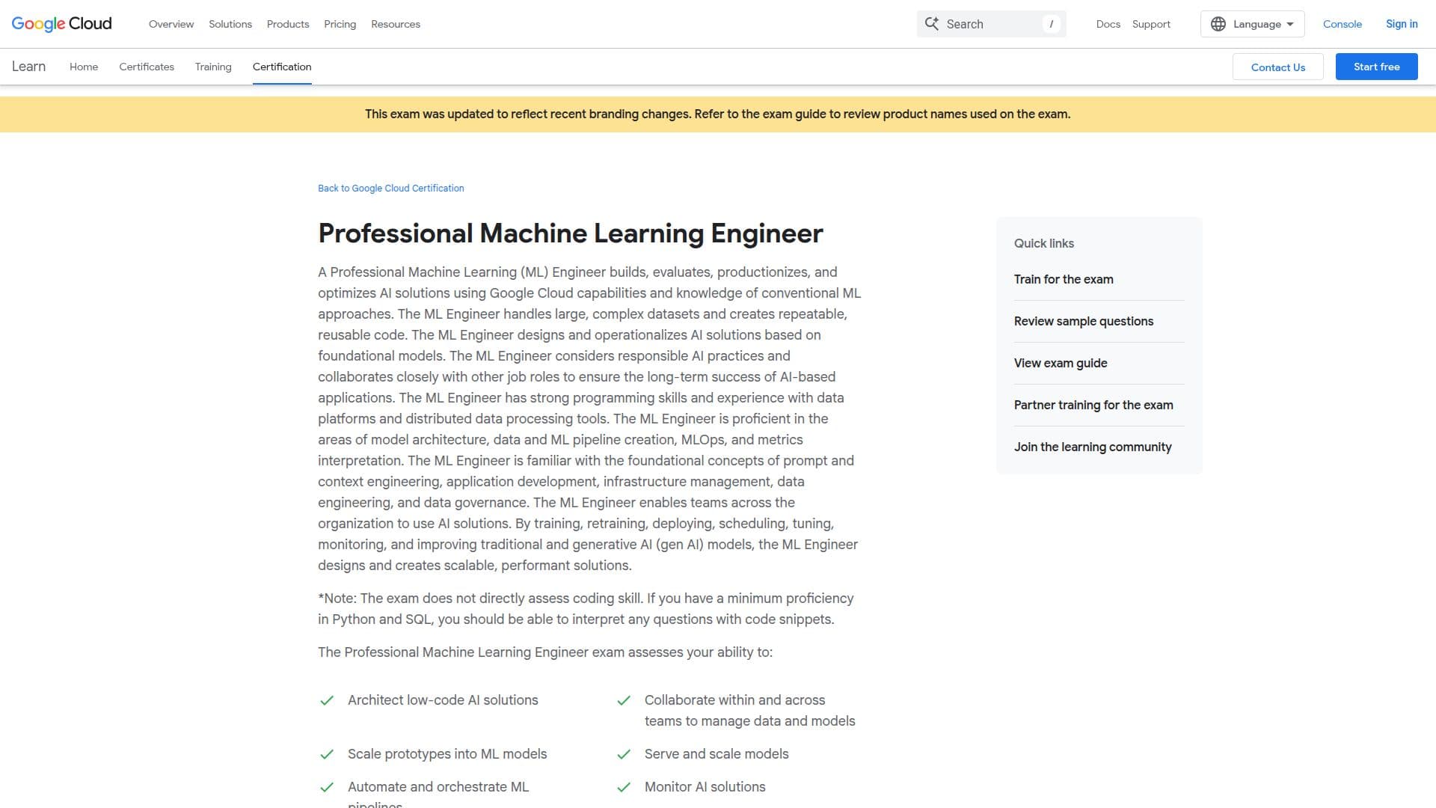The height and width of the screenshot is (808, 1436).
Task: Click checkmark beside Collaborate within and across teams
Action: [x=624, y=700]
